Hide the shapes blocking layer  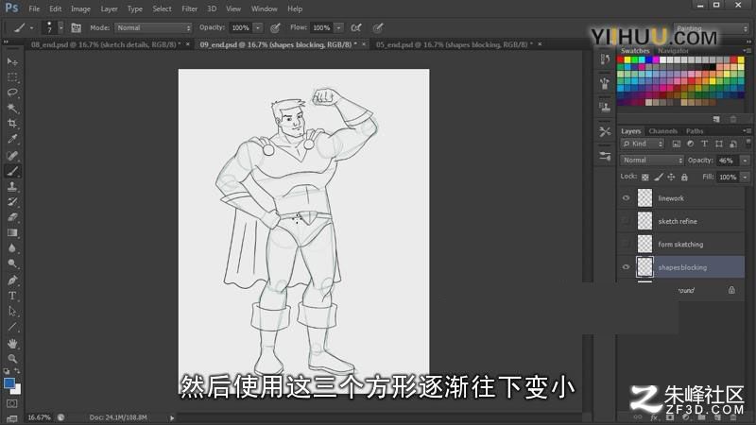[x=626, y=267]
